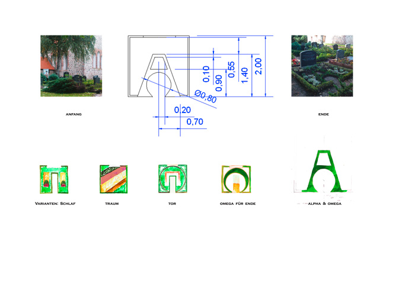Click the 1,40 dimension label

(245, 74)
